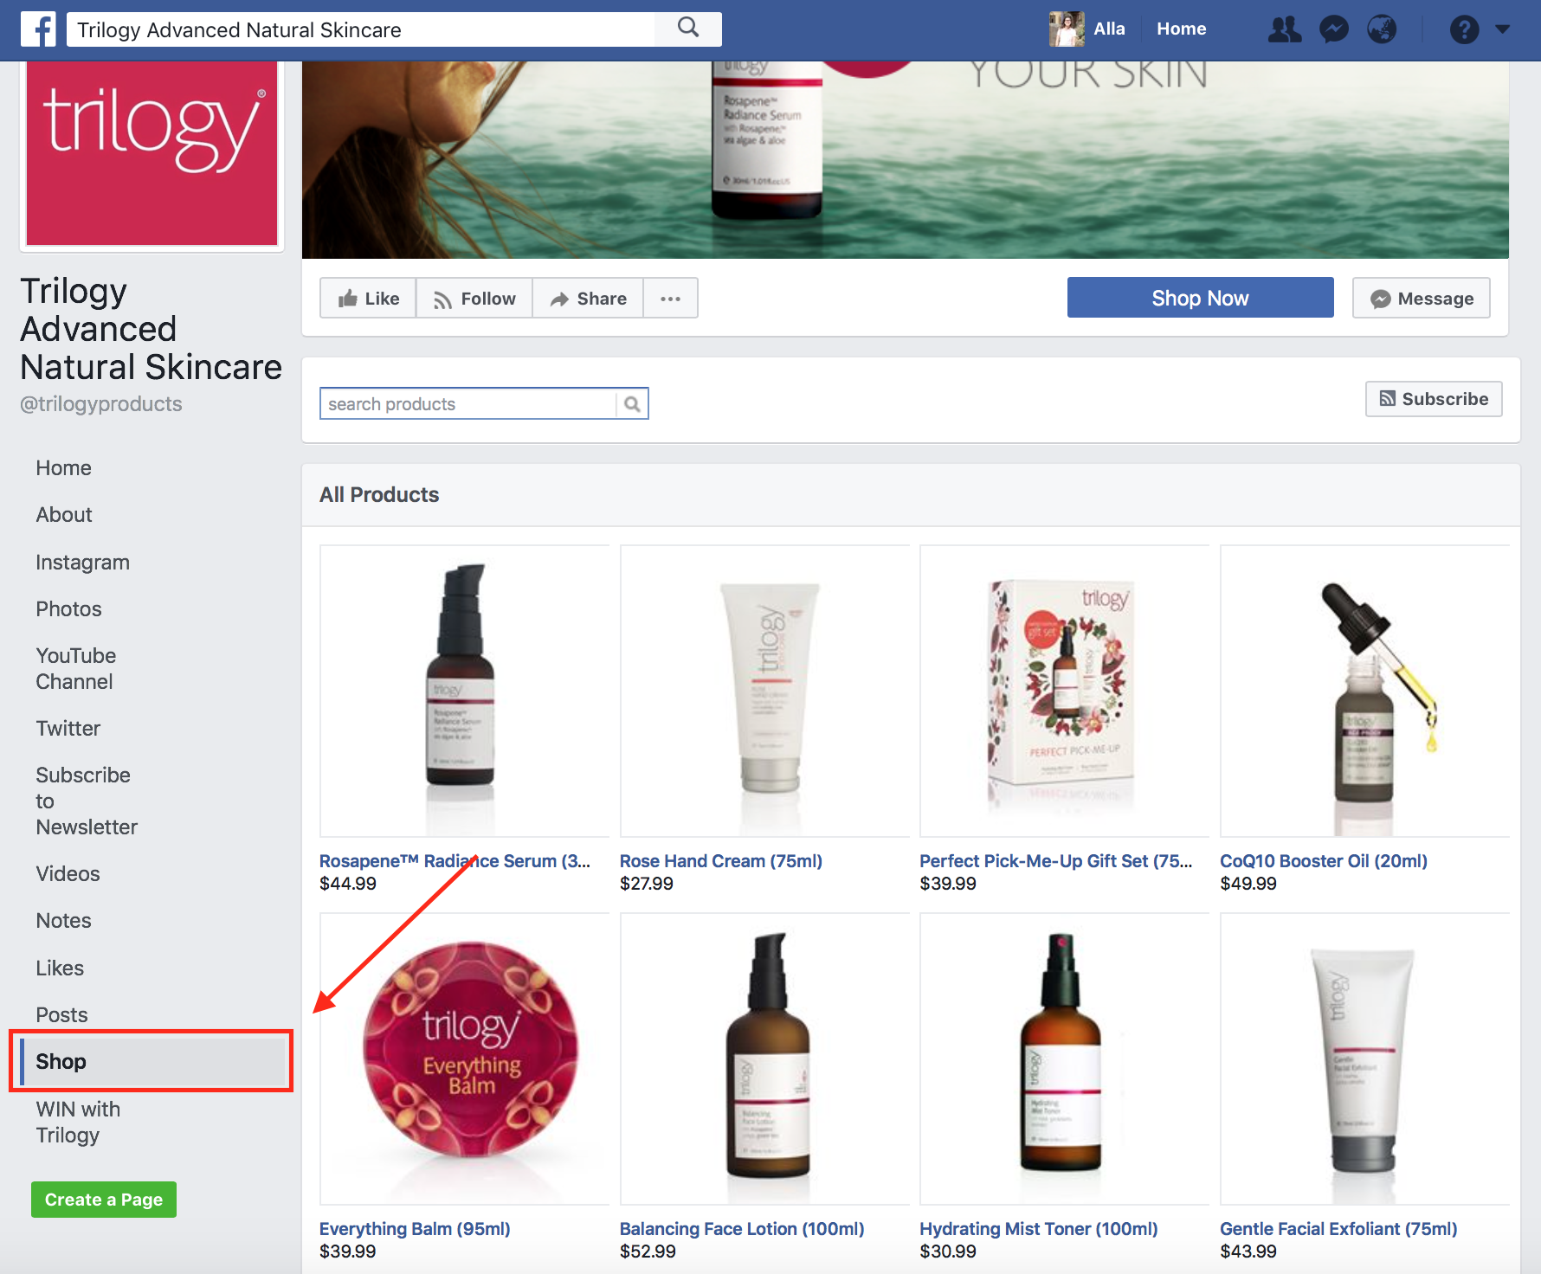The height and width of the screenshot is (1274, 1541).
Task: Click the Like button
Action: tap(368, 299)
